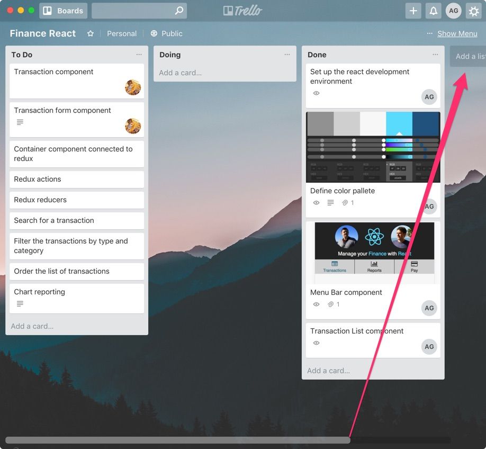Open the Redux reducers card

77,200
